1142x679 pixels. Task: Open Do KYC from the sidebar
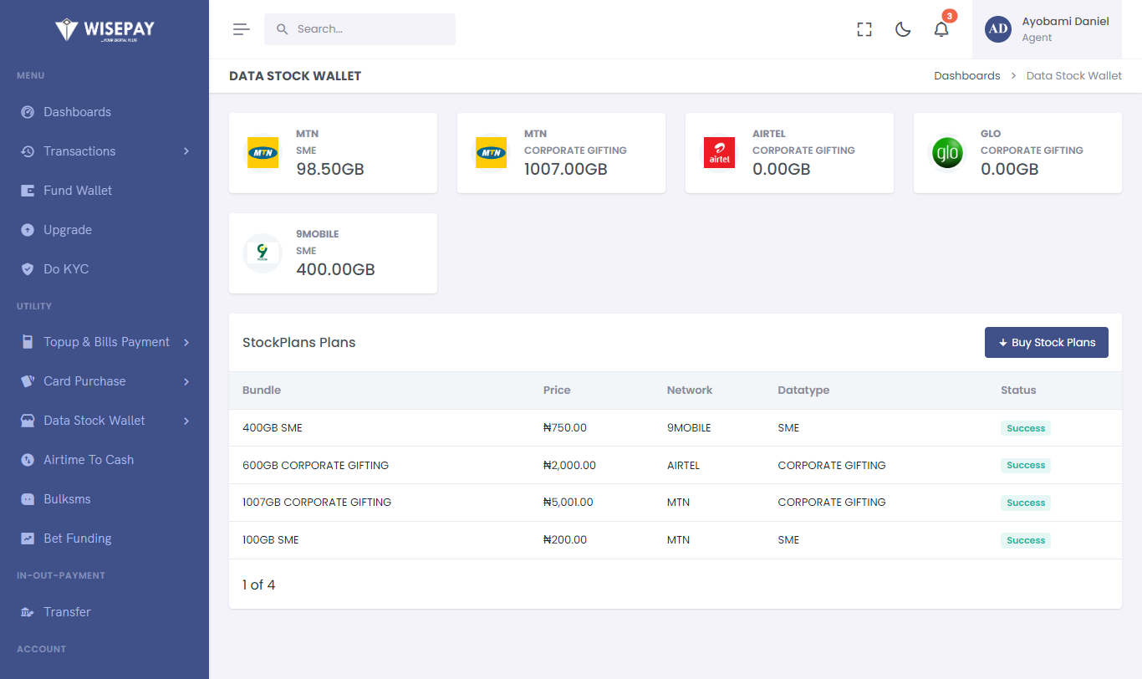click(66, 269)
